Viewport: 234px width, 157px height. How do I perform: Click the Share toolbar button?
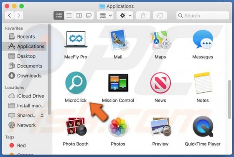(x=143, y=15)
